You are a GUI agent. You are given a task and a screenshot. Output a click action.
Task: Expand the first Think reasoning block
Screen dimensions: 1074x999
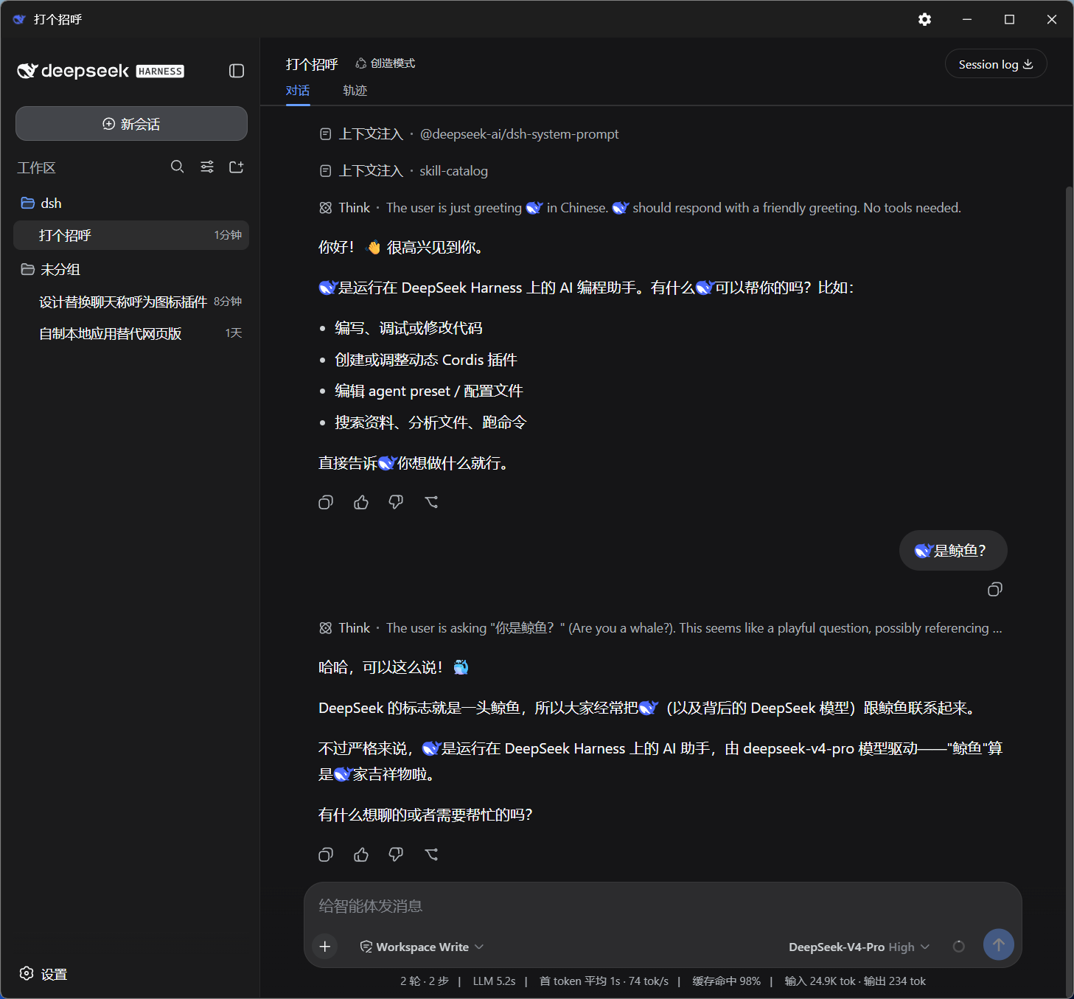click(x=640, y=208)
